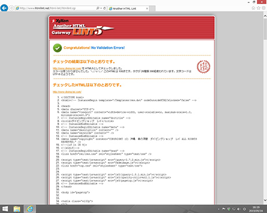Click the 'Congratulations!' text
This screenshot has height=213, width=267.
(x=77, y=47)
